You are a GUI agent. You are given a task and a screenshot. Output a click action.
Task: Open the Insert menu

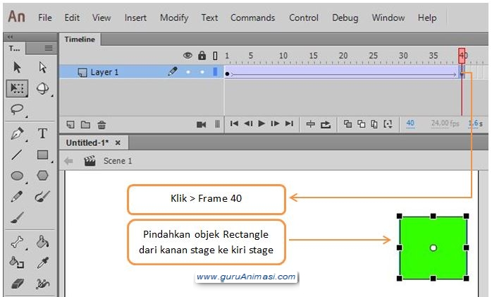click(x=135, y=18)
